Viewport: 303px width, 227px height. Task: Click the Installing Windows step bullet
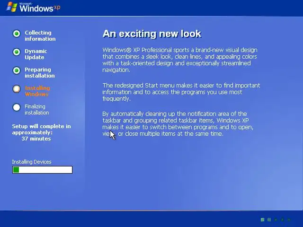tap(17, 89)
